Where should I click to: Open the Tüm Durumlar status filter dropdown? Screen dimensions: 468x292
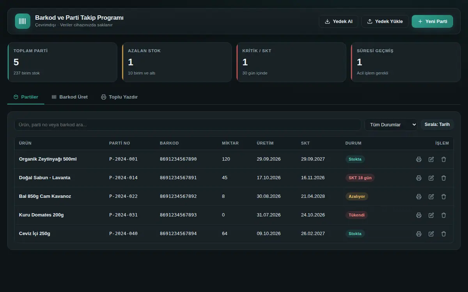pyautogui.click(x=391, y=125)
